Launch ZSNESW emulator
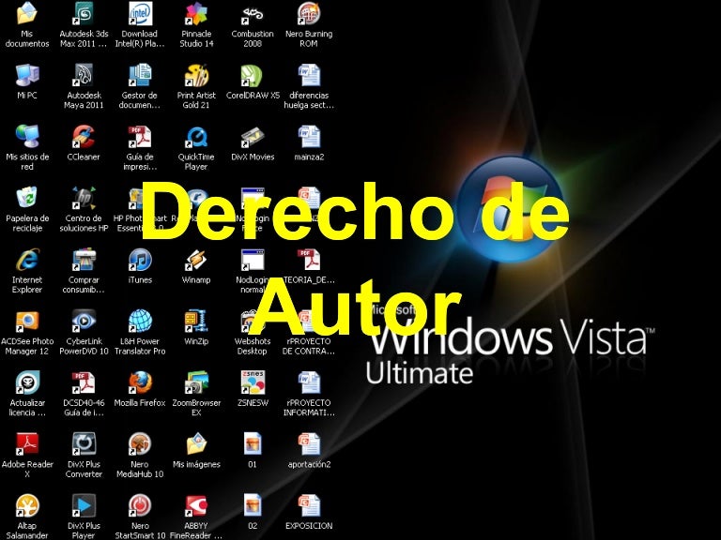721x540 pixels. (253, 382)
